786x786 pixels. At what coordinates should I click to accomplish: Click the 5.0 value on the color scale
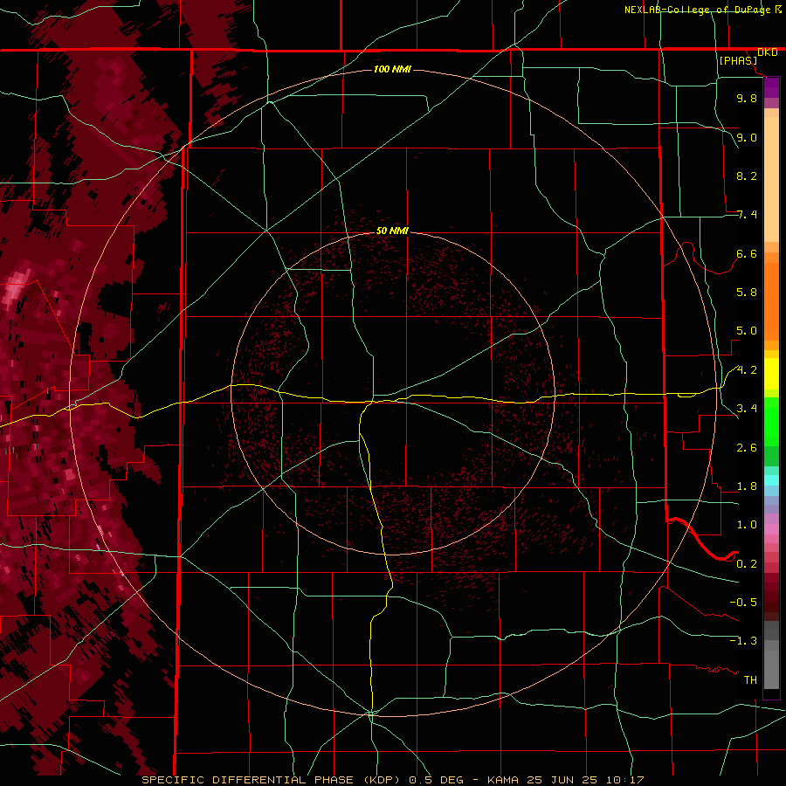coord(747,331)
